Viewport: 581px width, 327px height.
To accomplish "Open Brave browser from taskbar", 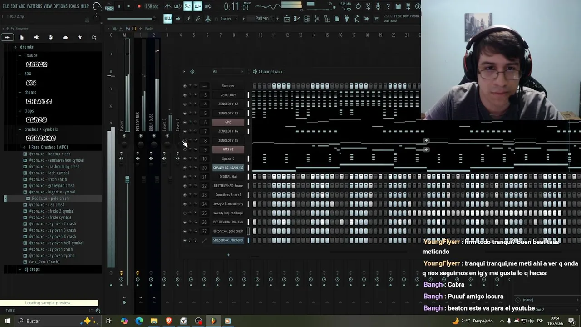I will click(169, 321).
